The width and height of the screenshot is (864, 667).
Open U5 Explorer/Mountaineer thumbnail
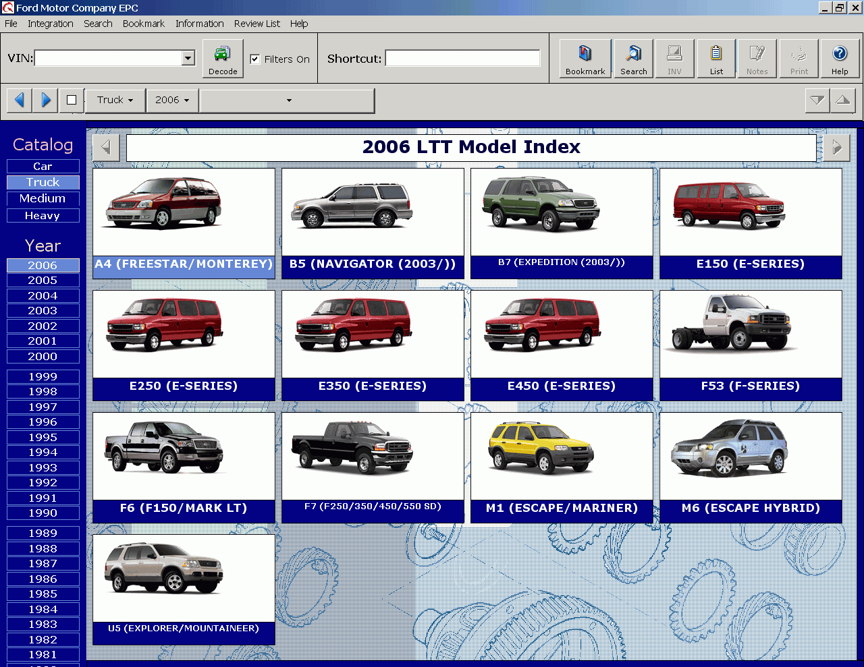(x=184, y=589)
